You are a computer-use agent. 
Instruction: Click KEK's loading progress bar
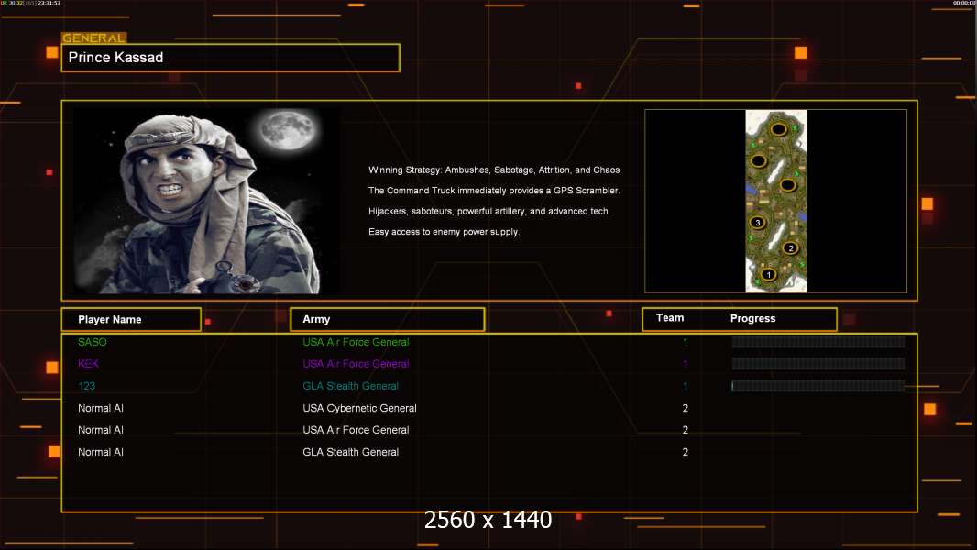[x=818, y=364]
